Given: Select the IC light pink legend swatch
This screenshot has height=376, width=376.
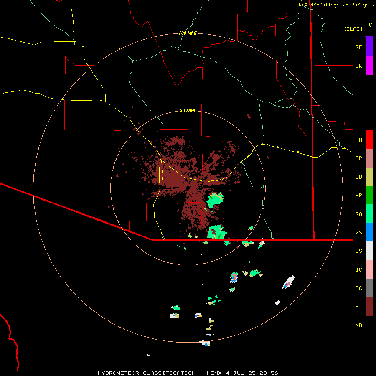Looking at the screenshot, I should 369,269.
